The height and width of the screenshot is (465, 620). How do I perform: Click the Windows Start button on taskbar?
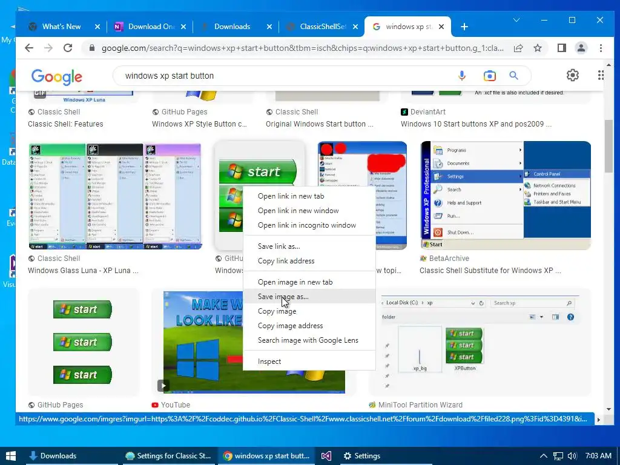tap(11, 456)
